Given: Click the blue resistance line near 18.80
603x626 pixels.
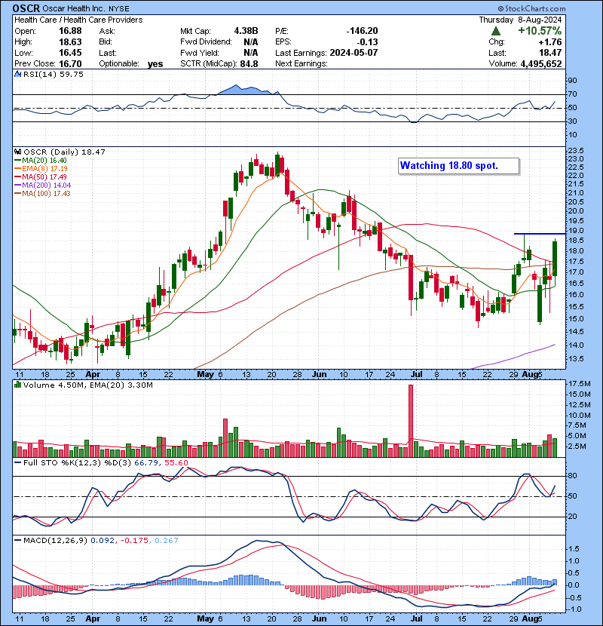Looking at the screenshot, I should (x=540, y=234).
